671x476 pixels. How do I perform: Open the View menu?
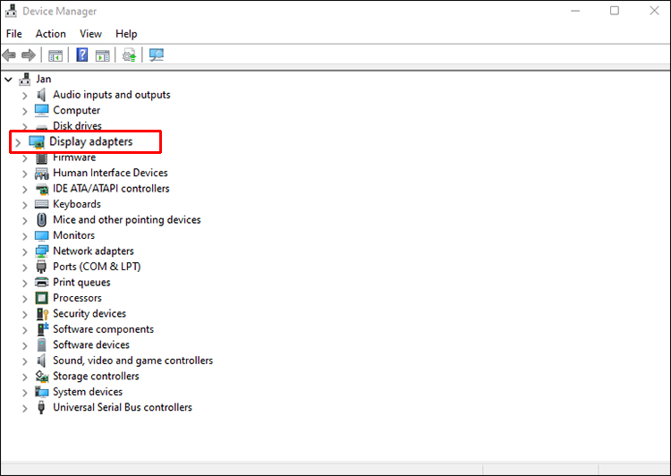pos(90,34)
